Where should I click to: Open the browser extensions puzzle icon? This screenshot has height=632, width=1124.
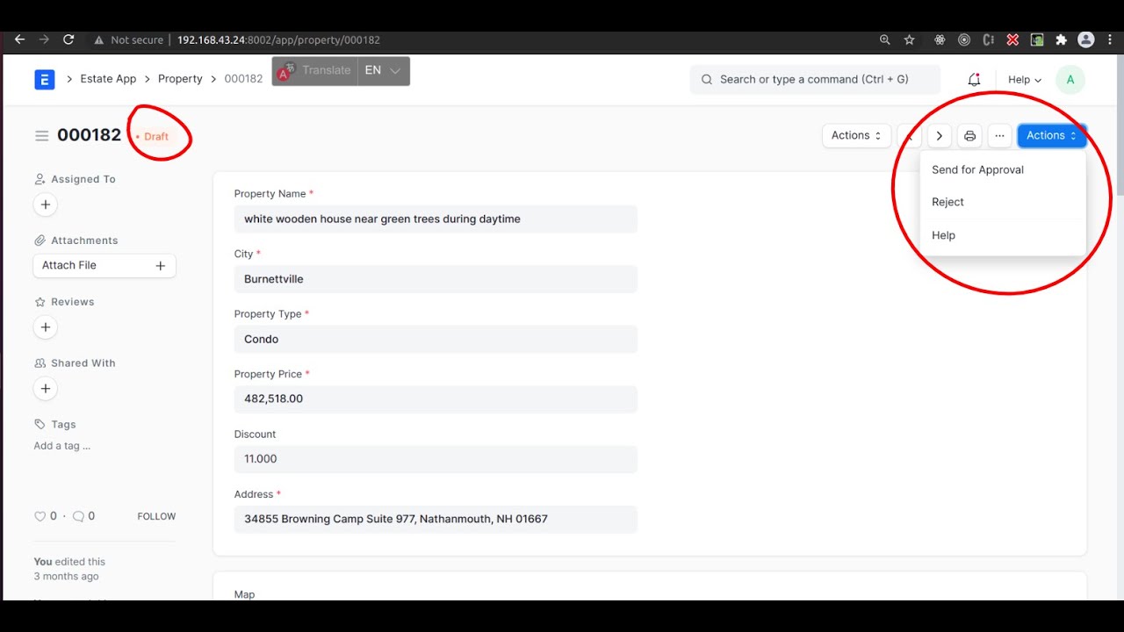click(x=1061, y=39)
